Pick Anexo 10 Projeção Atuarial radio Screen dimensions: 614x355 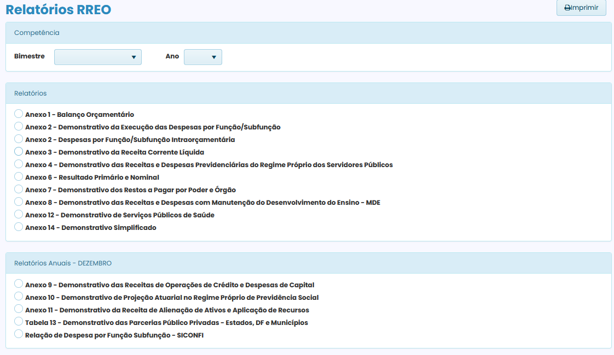19,297
